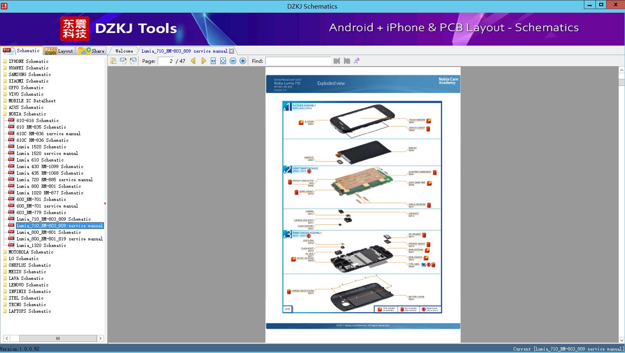Click the PDF icon beside Lumia_1320 Schematic

point(11,245)
